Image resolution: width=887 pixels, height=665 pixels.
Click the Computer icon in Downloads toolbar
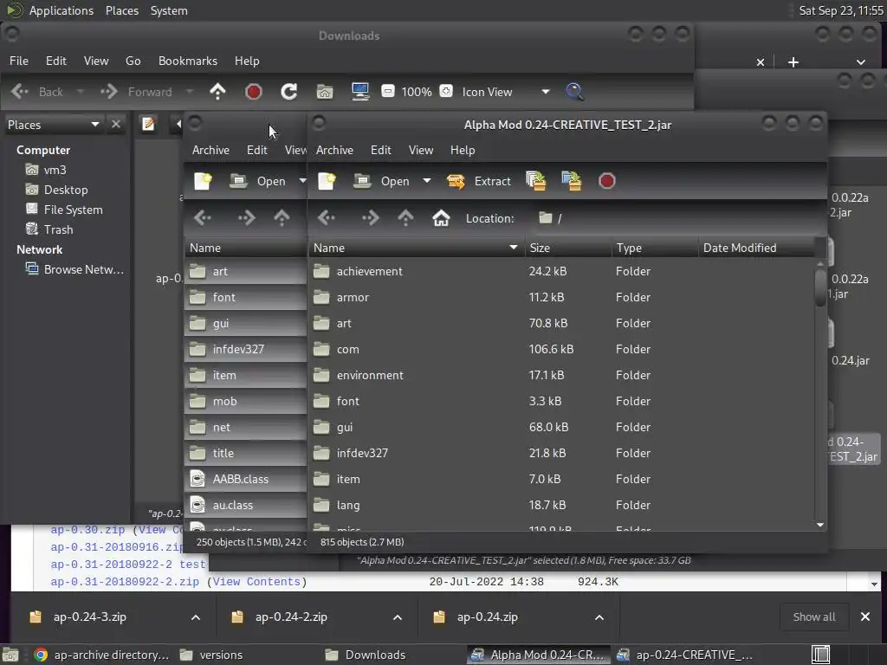point(360,92)
